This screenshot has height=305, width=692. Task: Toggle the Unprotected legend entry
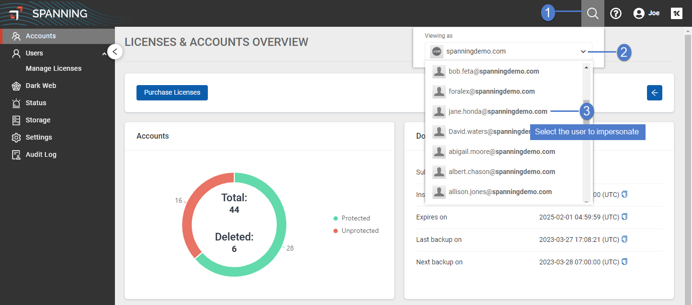pyautogui.click(x=356, y=230)
